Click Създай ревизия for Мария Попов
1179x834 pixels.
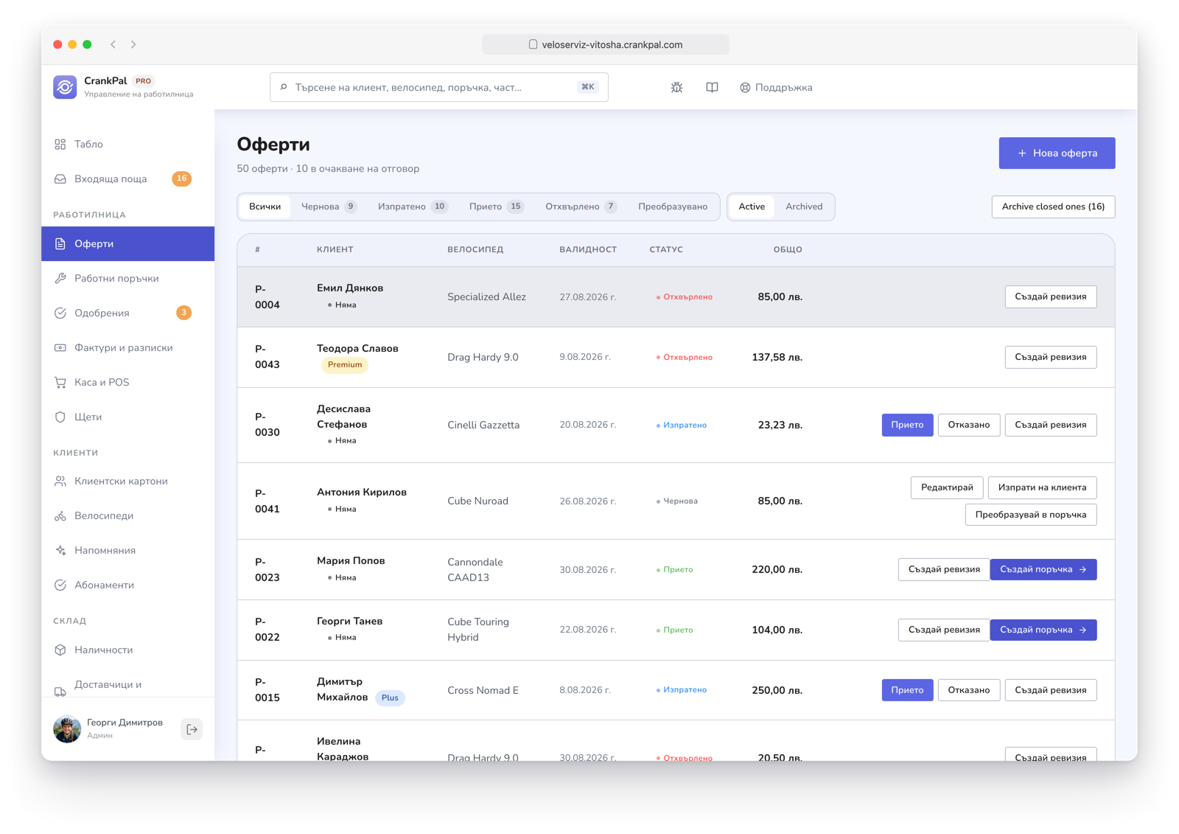click(943, 570)
